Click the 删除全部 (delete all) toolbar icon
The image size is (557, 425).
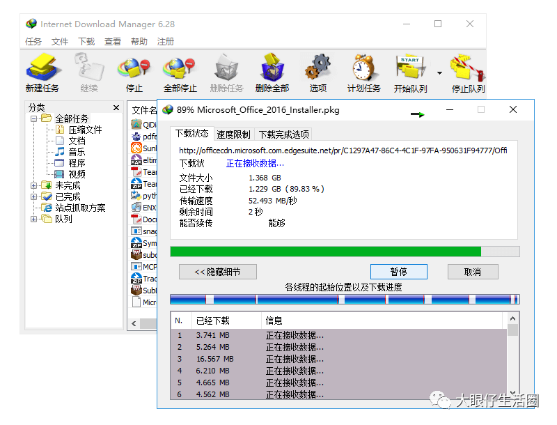tap(272, 73)
